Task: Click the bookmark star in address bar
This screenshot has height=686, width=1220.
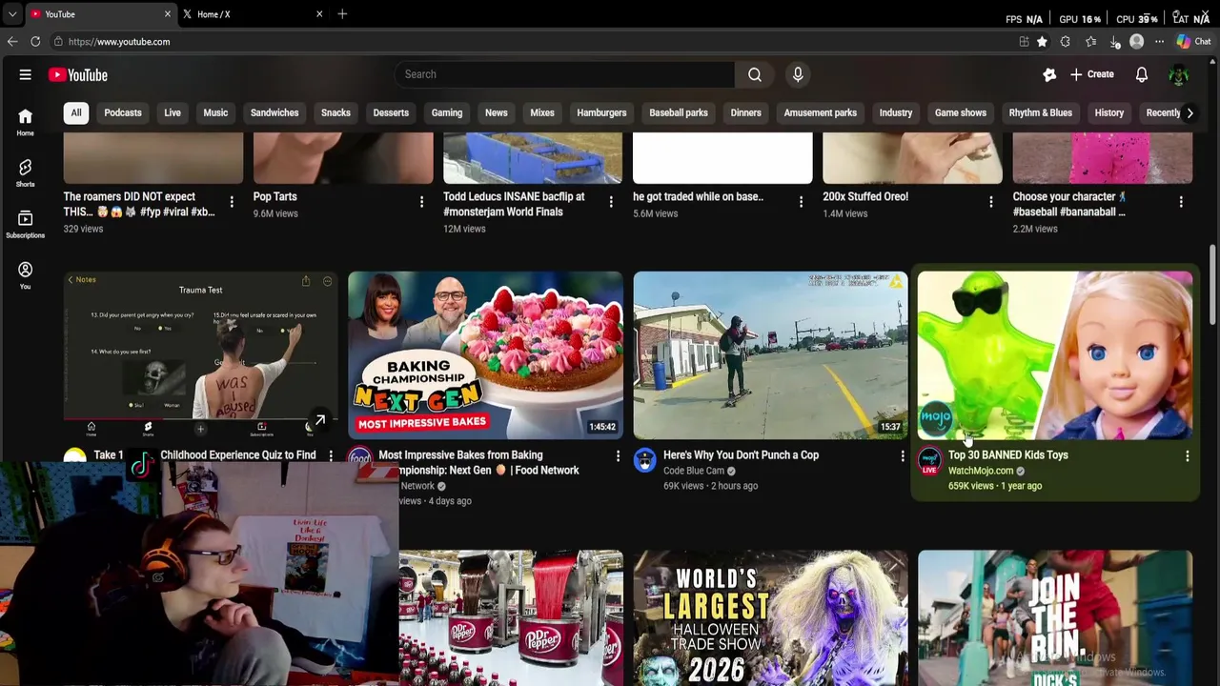Action: click(1043, 42)
